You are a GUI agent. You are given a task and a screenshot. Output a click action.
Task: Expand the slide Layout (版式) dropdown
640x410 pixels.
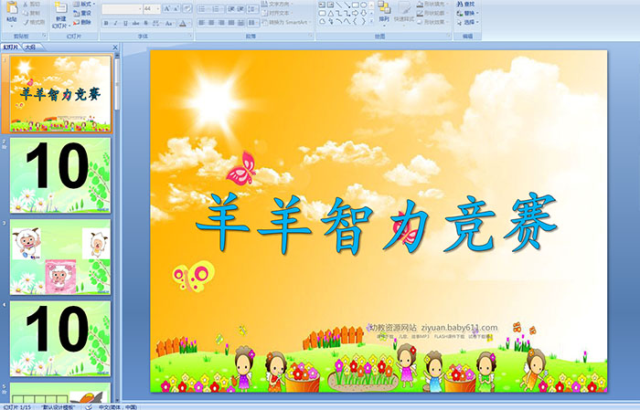pyautogui.click(x=82, y=4)
